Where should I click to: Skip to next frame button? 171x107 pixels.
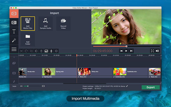[x=131, y=51]
